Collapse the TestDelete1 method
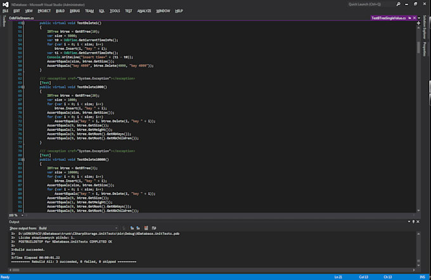 23,23
